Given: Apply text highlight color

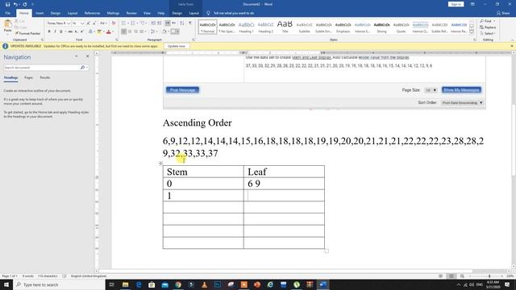Looking at the screenshot, I should [99, 31].
